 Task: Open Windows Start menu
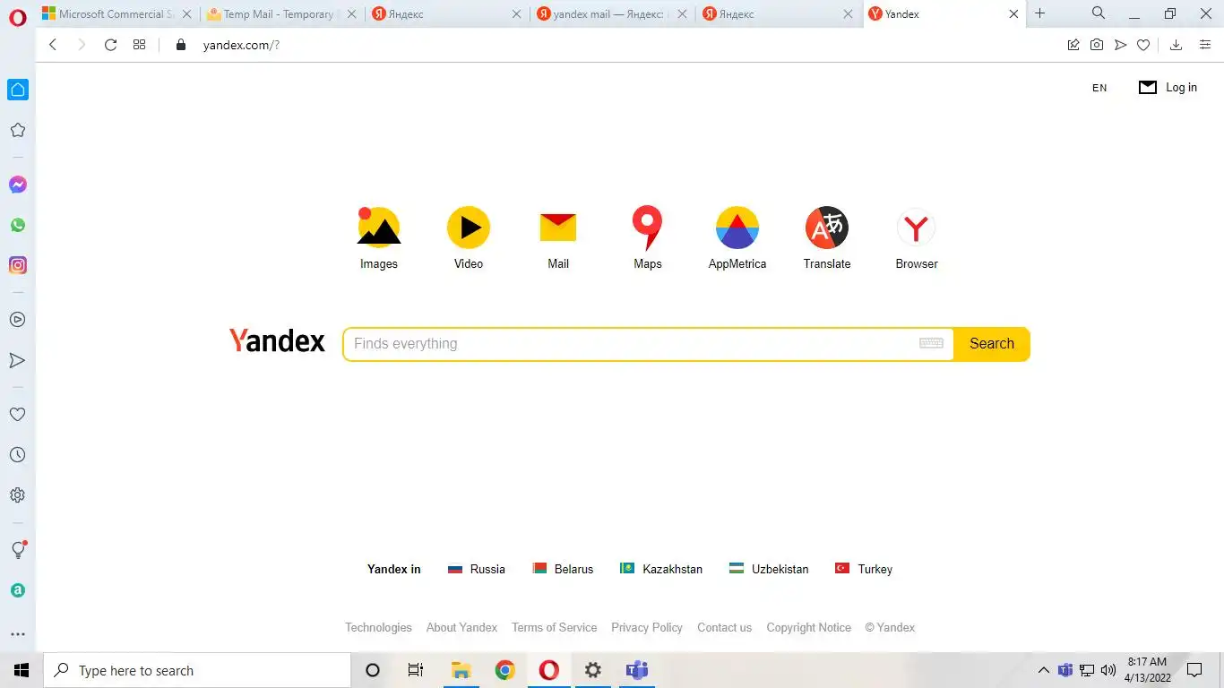point(22,670)
